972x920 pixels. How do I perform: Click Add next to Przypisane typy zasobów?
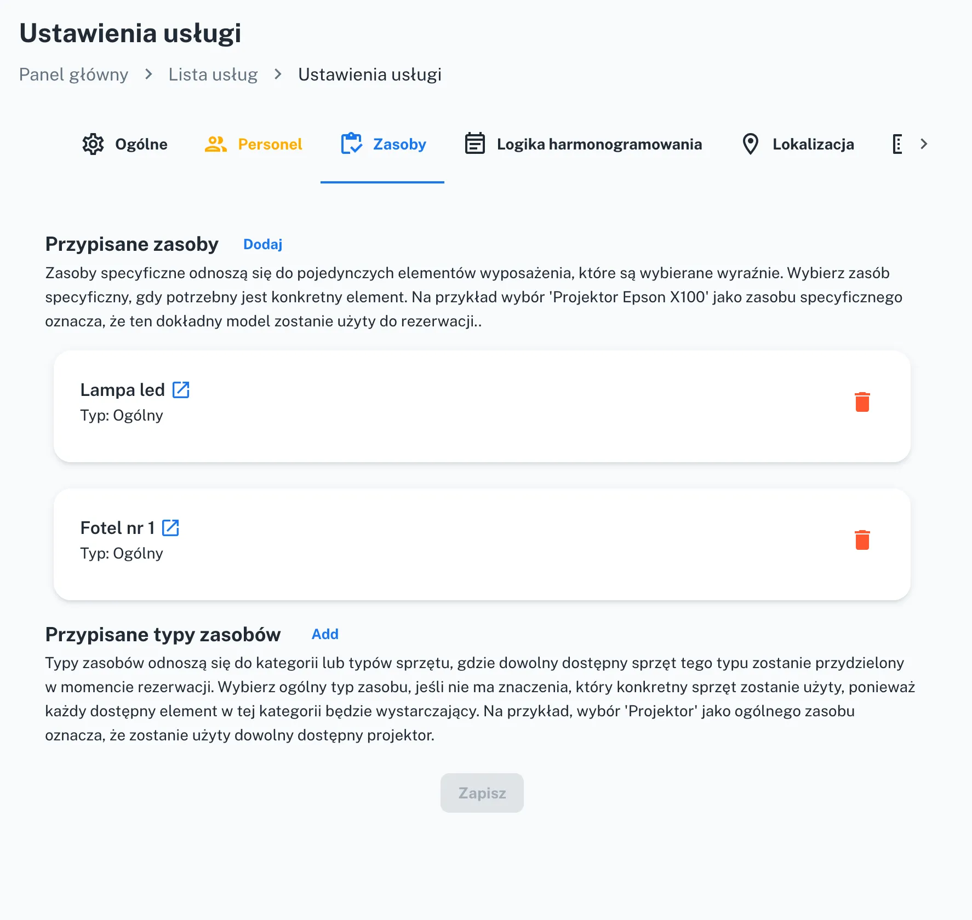(x=324, y=634)
